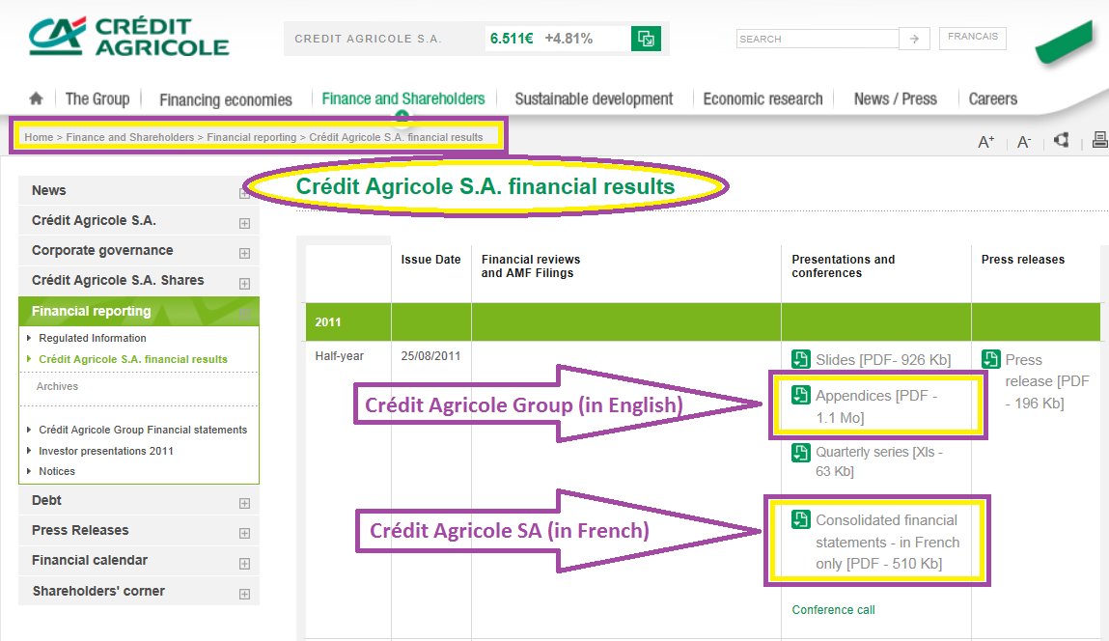Image resolution: width=1109 pixels, height=641 pixels.
Task: Click the green stock chart icon
Action: tap(646, 39)
